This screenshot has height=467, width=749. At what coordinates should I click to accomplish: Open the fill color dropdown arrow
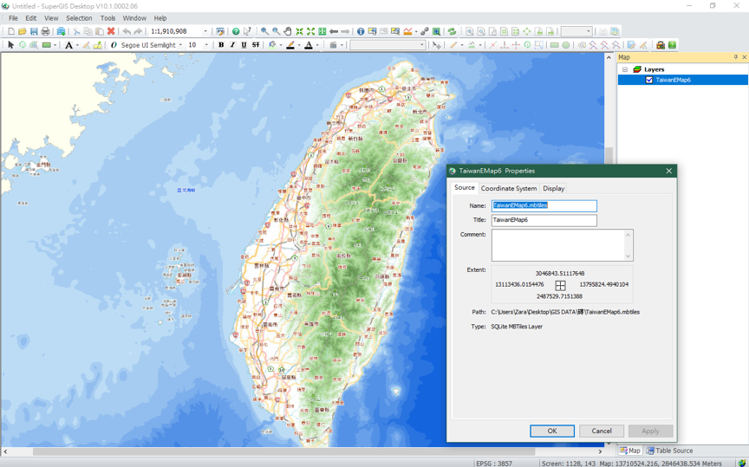[281, 45]
